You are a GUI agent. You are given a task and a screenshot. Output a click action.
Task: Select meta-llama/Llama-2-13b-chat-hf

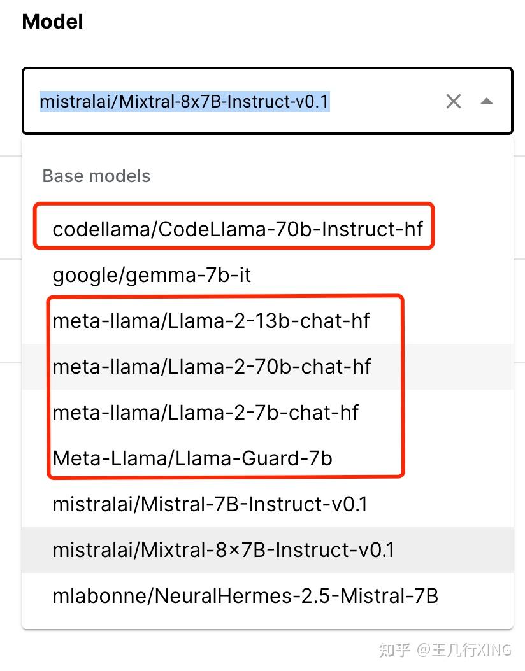tap(210, 321)
